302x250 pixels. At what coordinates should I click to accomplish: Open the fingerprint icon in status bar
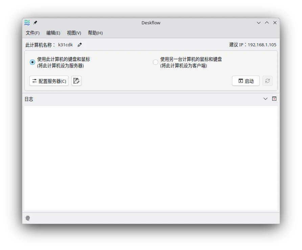coord(28,218)
